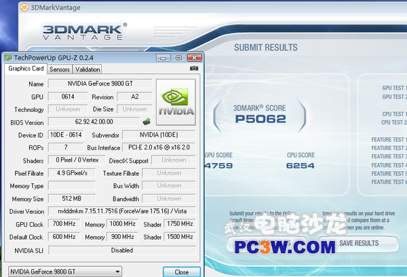
Task: Click the Die Size field showing Unknown
Action: click(135, 109)
